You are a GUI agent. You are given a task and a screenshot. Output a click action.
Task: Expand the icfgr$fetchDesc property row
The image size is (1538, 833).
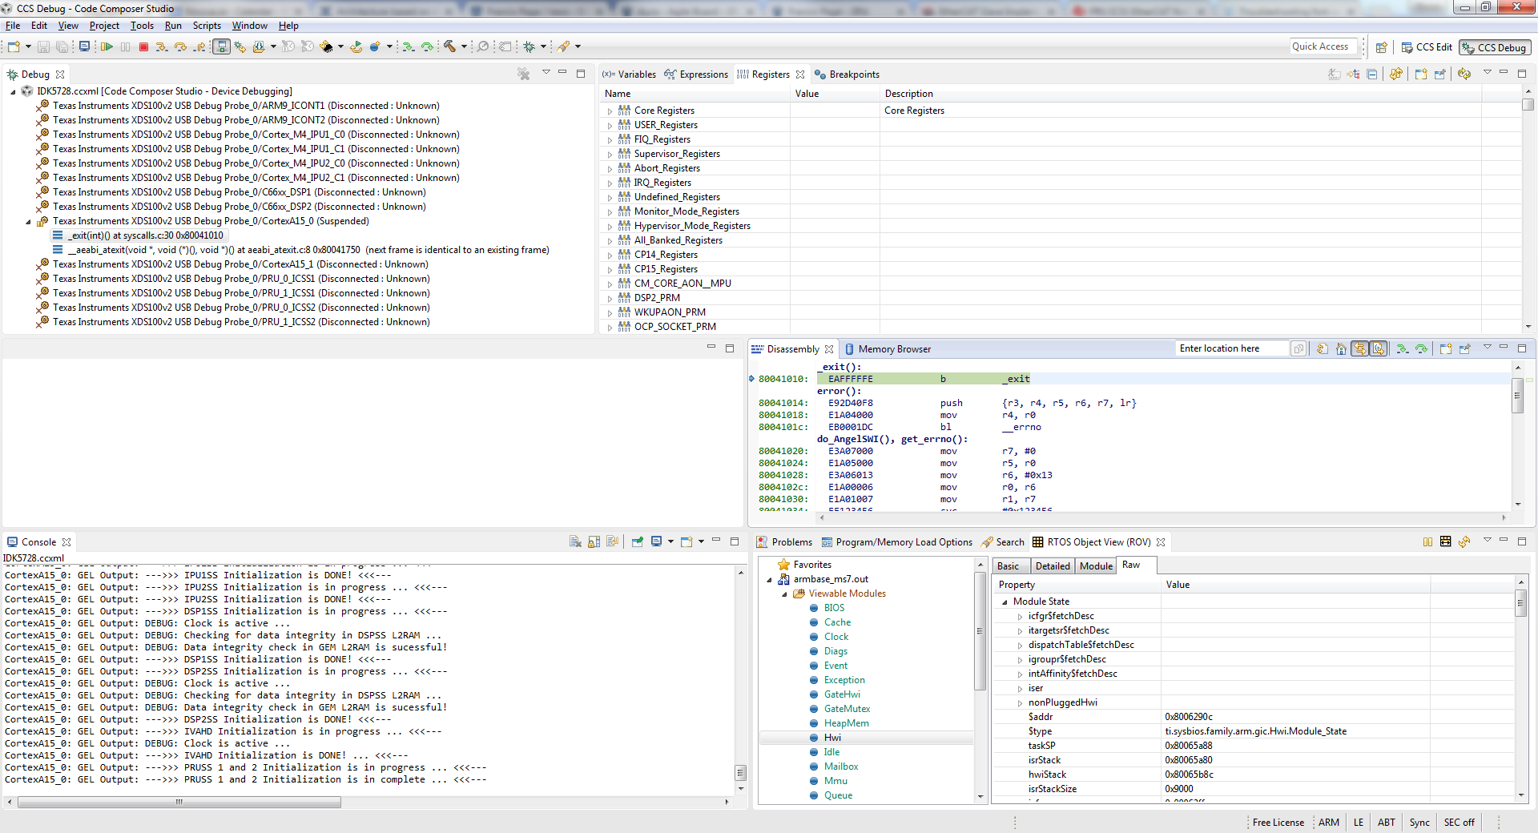(1020, 617)
